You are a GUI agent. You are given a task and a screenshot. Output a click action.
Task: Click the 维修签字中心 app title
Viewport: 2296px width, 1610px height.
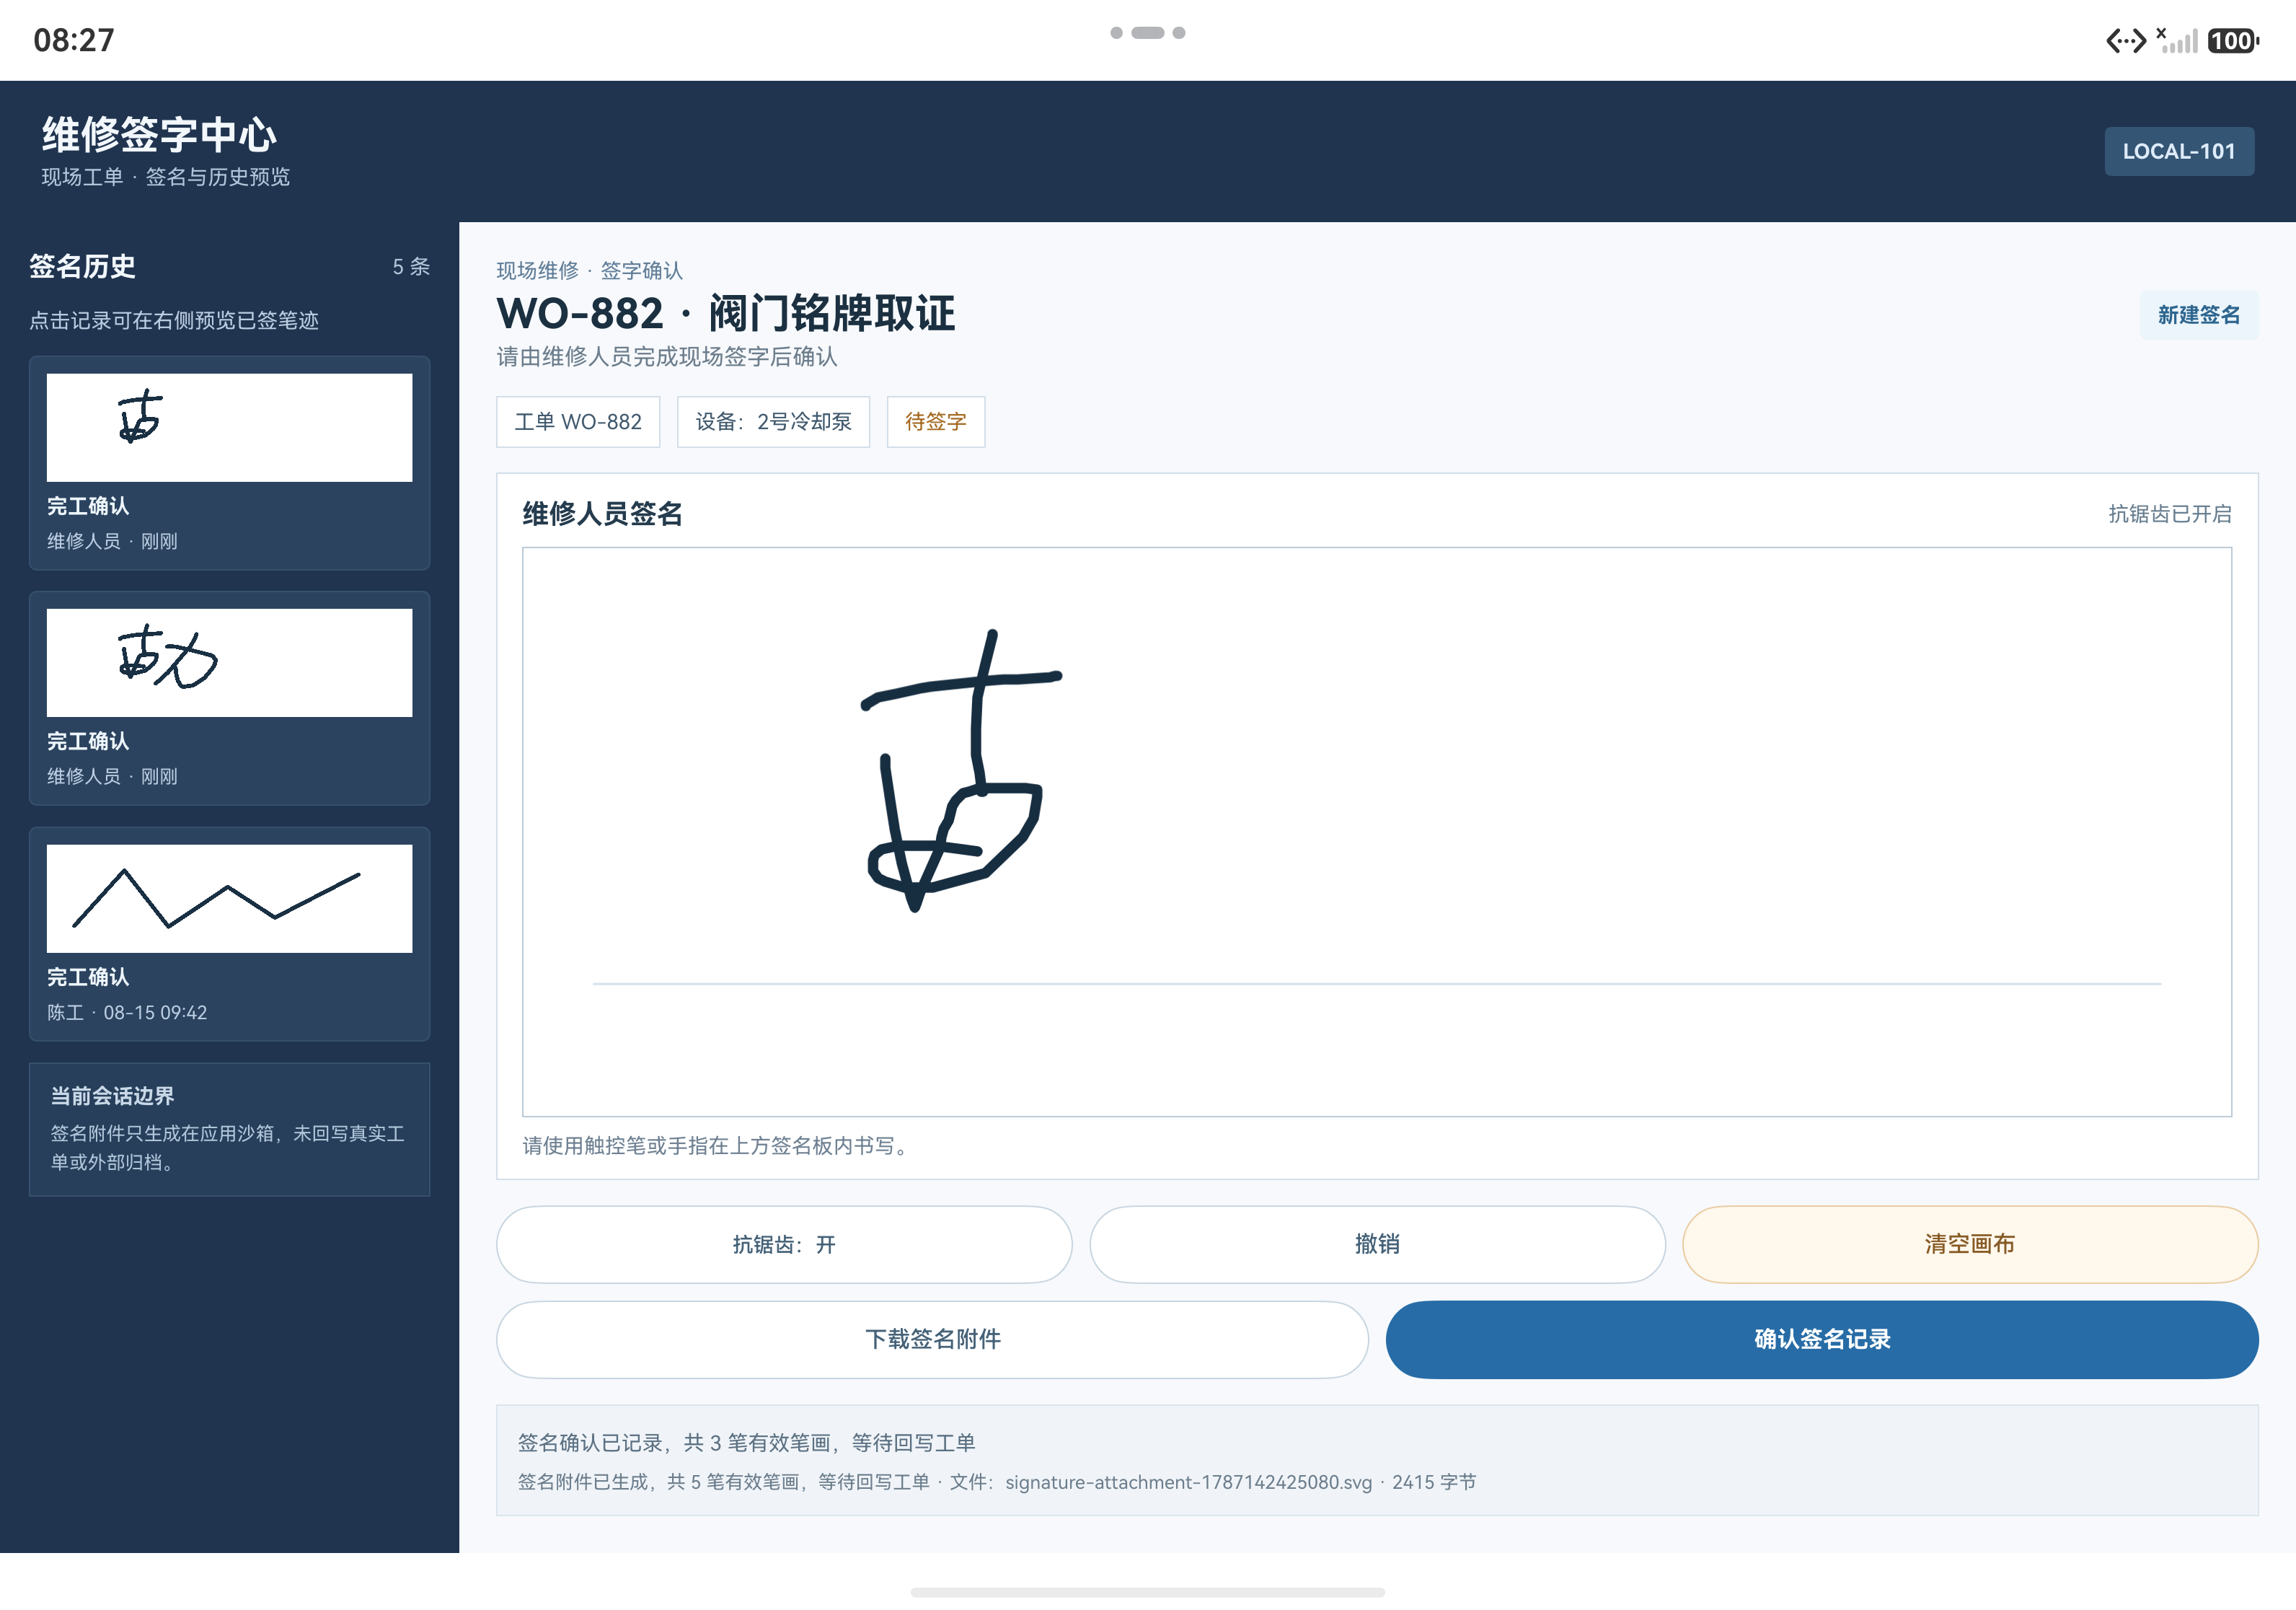159,134
